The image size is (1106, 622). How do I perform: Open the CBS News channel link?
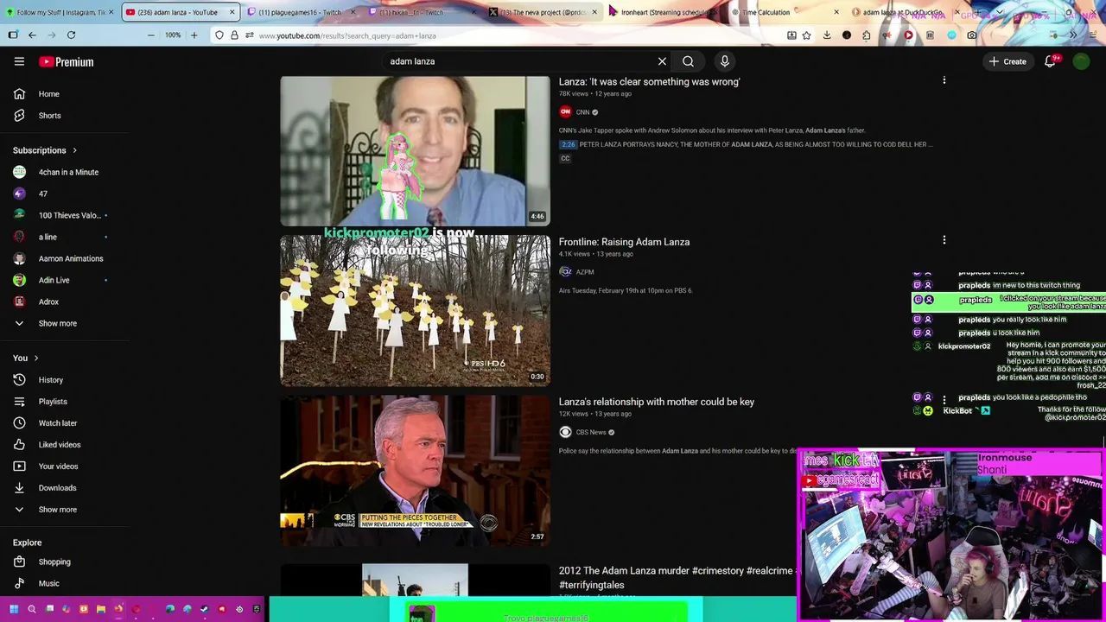tap(591, 432)
